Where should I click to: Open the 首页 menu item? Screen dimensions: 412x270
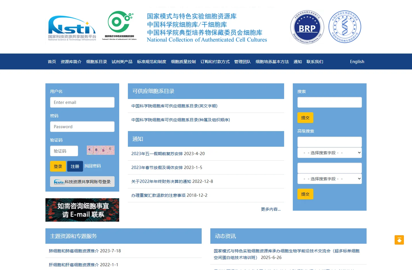(52, 62)
